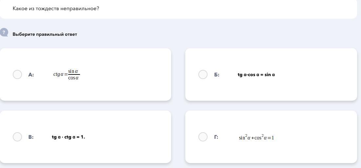The width and height of the screenshot is (361, 168).
Task: Click the "Г:" option label
Action: click(x=216, y=137)
